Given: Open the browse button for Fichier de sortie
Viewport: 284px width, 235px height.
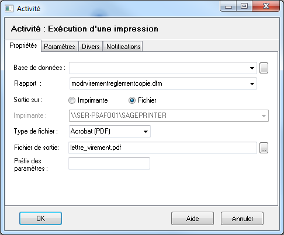Looking at the screenshot, I should (264, 148).
